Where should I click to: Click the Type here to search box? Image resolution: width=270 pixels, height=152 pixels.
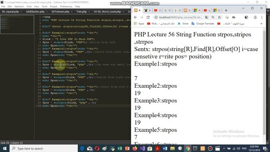click(x=44, y=148)
